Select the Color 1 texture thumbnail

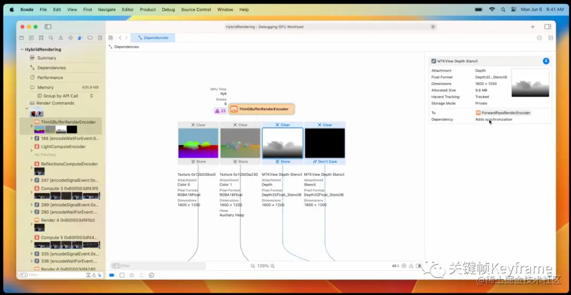[241, 143]
